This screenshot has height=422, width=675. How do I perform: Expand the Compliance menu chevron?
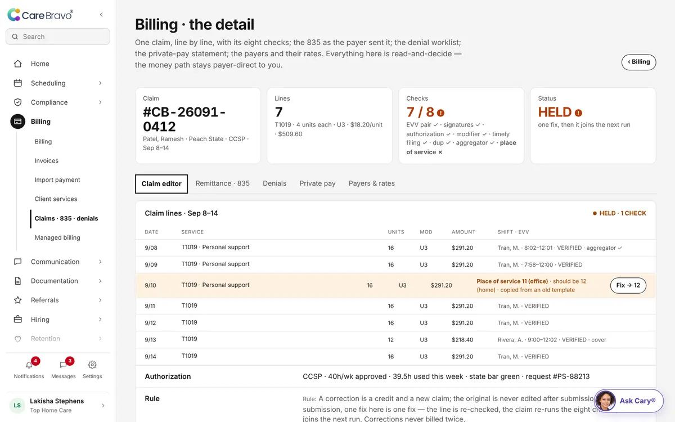pos(100,102)
